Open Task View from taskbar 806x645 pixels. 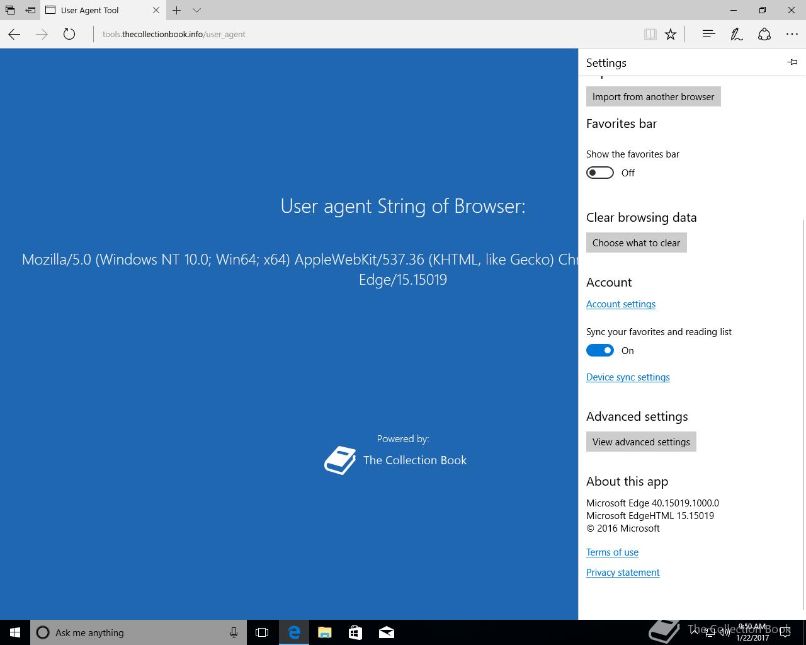pos(262,632)
